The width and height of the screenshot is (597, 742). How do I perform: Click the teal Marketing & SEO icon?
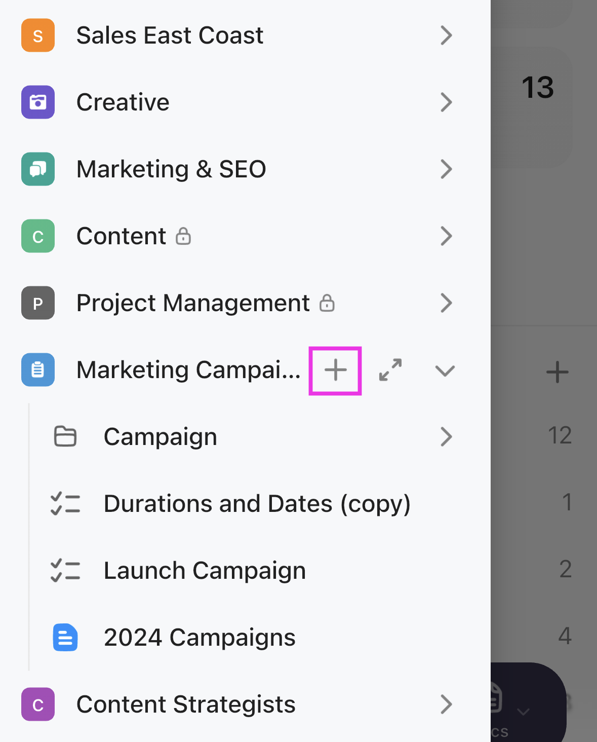(x=38, y=169)
